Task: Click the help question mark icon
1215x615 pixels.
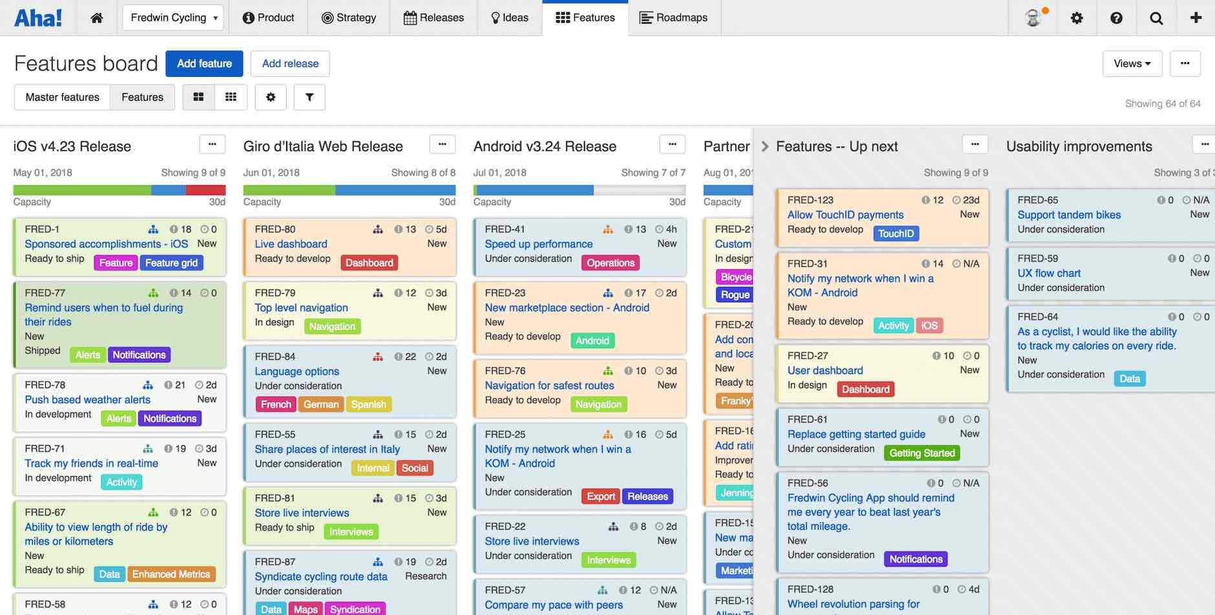Action: pyautogui.click(x=1116, y=18)
